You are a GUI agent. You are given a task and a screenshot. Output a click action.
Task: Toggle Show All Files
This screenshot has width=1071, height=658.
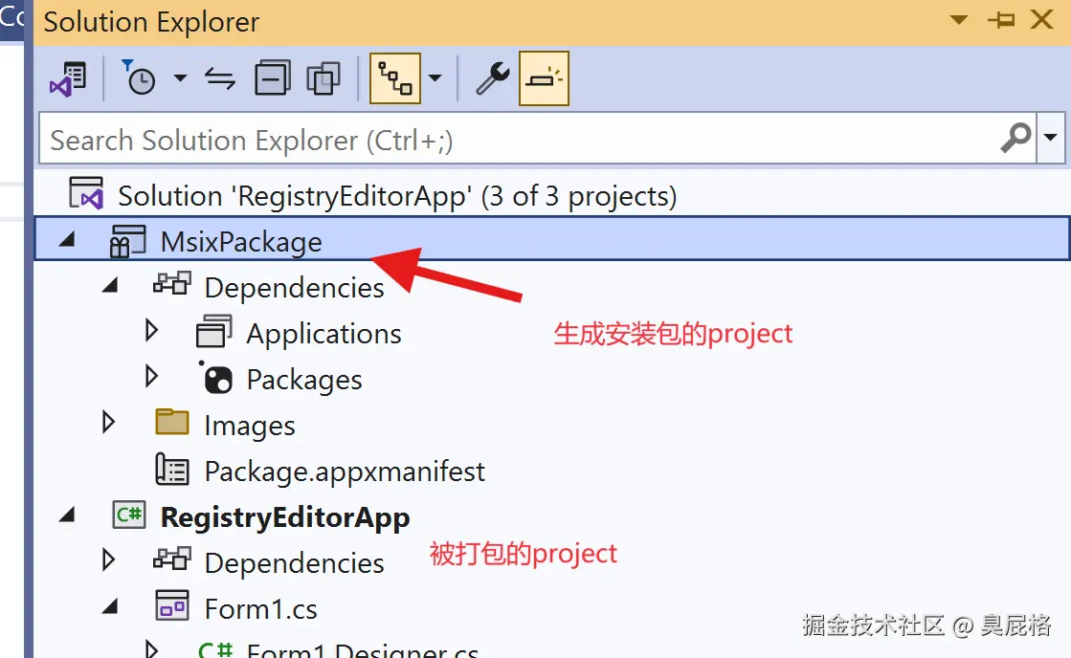[x=324, y=78]
